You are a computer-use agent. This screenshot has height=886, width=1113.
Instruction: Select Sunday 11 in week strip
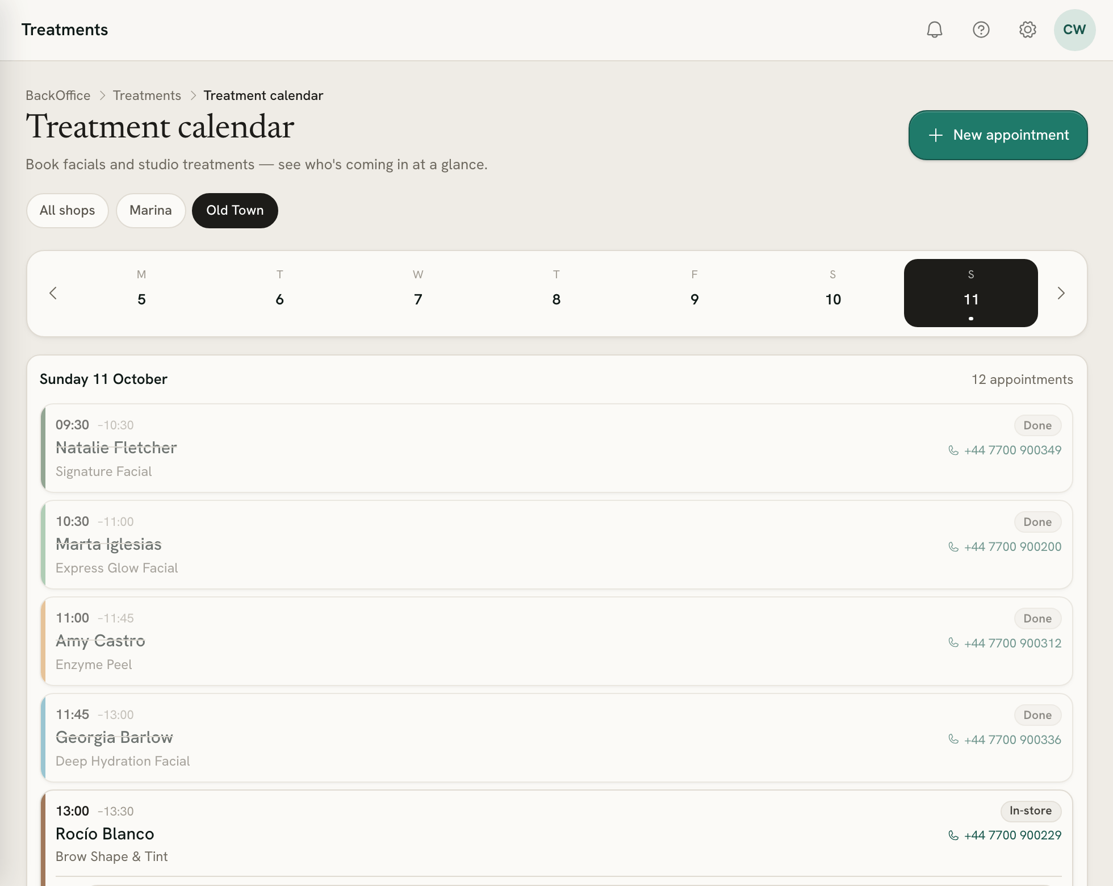[971, 293]
